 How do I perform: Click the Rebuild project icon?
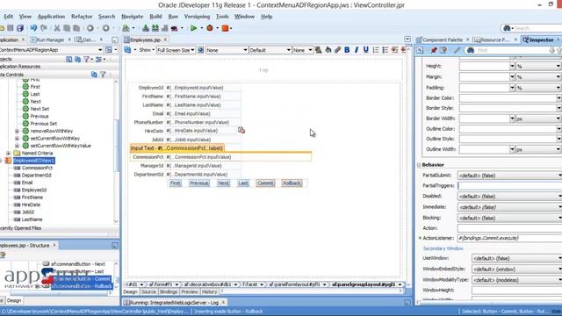155,28
